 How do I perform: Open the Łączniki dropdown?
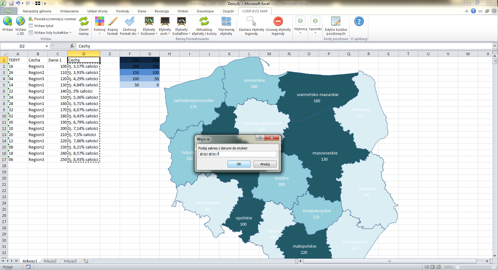pyautogui.click(x=315, y=25)
